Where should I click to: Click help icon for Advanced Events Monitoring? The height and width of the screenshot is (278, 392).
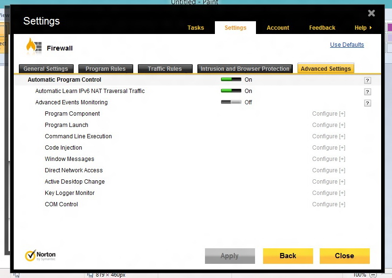point(367,103)
